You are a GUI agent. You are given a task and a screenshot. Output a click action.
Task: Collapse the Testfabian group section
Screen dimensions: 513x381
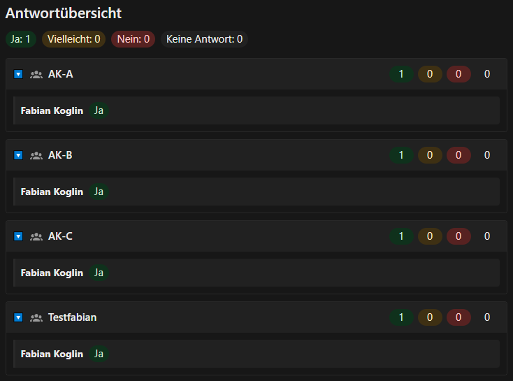click(x=18, y=317)
